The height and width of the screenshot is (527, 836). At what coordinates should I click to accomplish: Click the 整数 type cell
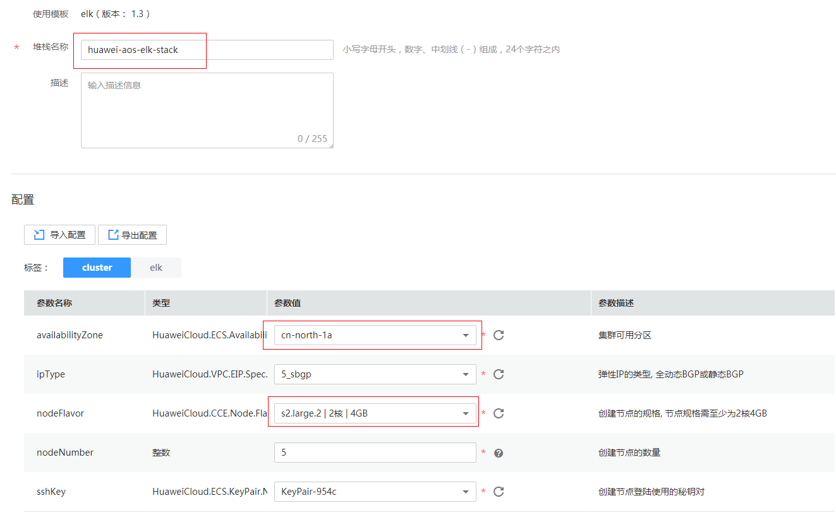click(161, 453)
